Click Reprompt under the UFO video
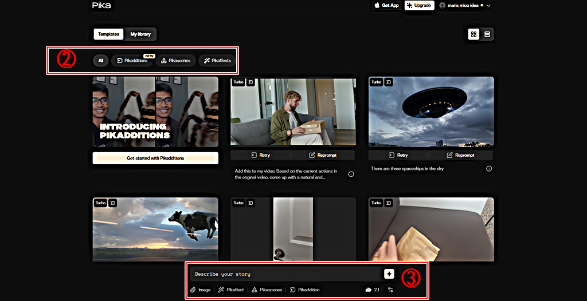Viewport: 587px width, 301px height. pyautogui.click(x=460, y=155)
